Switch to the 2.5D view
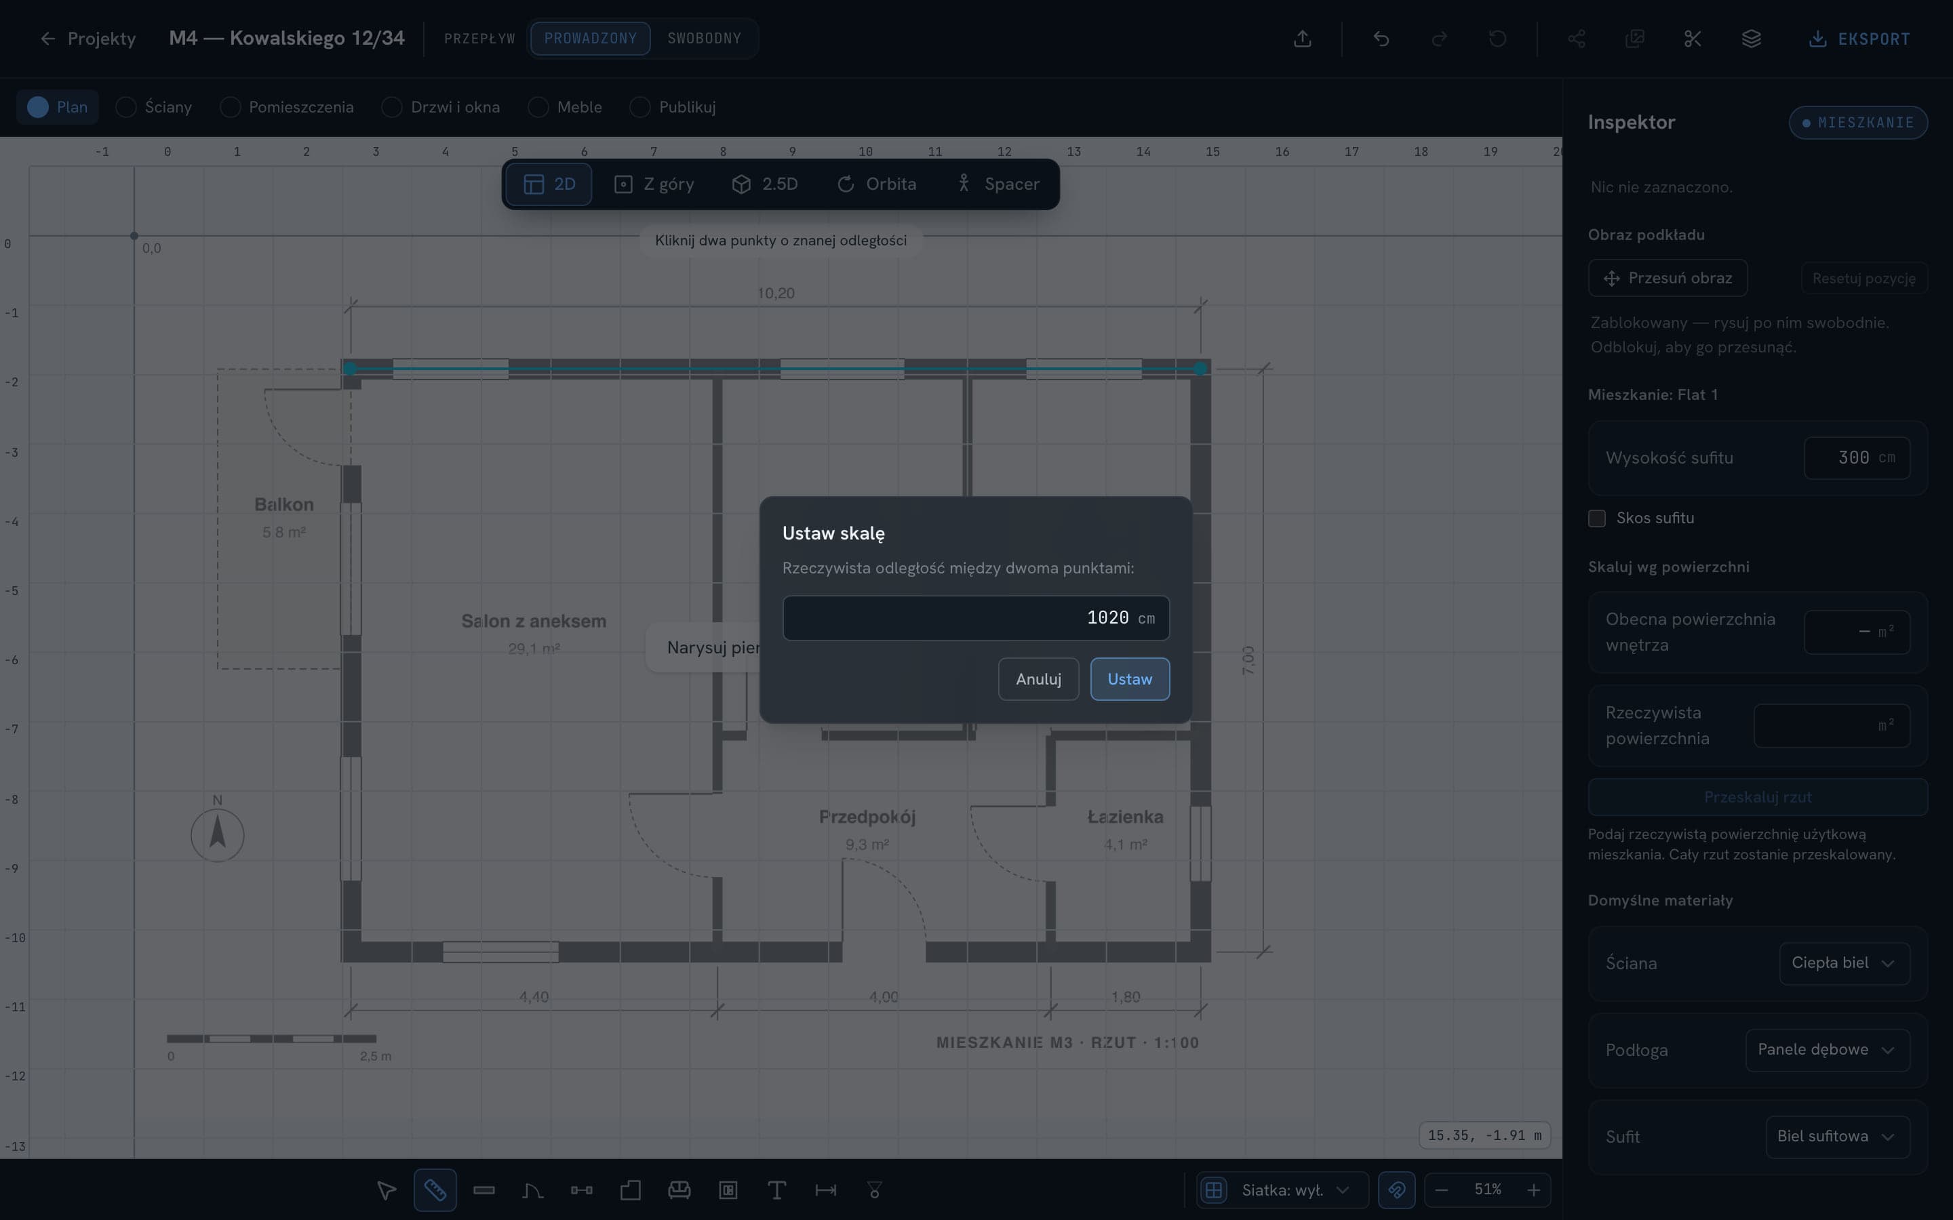1953x1220 pixels. (765, 184)
